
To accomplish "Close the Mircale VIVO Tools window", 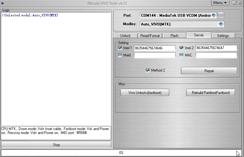I will coord(240,3).
